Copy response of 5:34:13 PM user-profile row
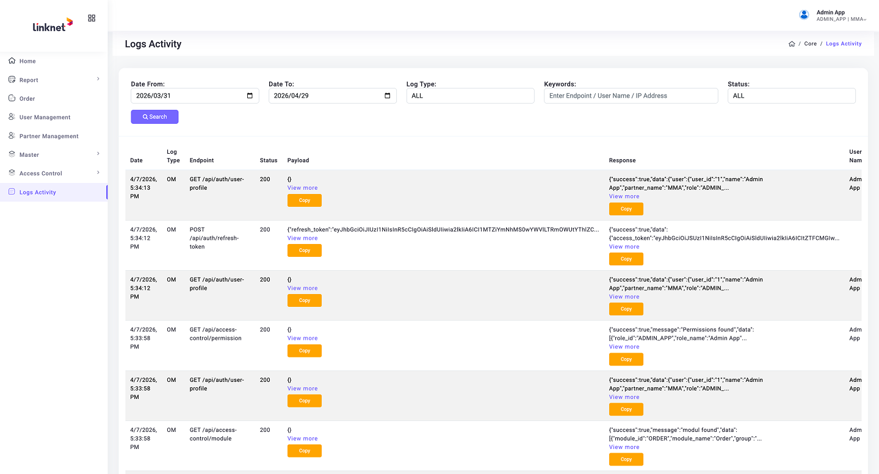The width and height of the screenshot is (879, 474). [x=626, y=209]
